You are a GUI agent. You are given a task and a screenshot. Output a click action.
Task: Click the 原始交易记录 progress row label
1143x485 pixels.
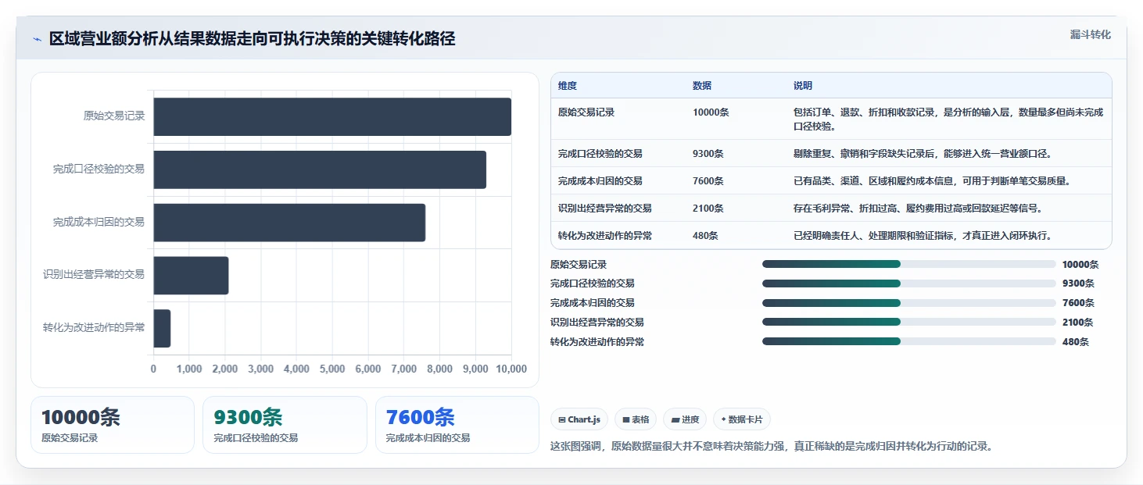click(x=579, y=265)
